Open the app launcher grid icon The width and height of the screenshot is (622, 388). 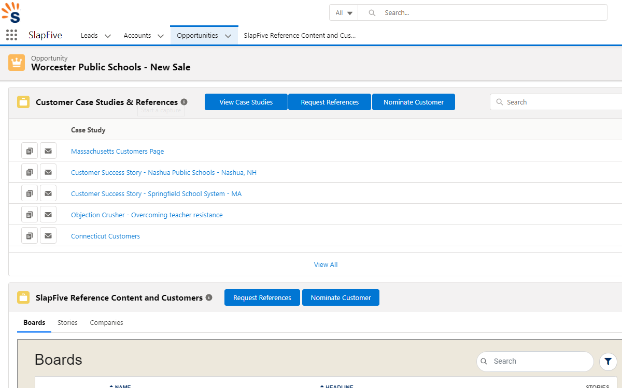pos(11,35)
